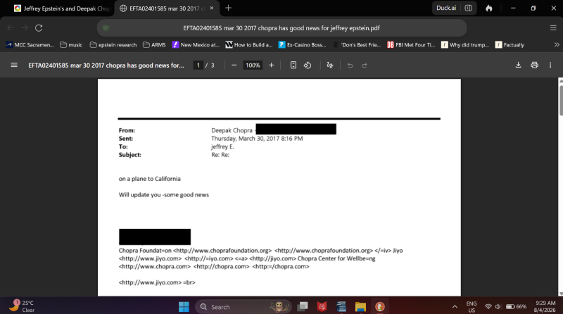This screenshot has width=563, height=314.
Task: Click the fit to page icon
Action: click(x=293, y=65)
